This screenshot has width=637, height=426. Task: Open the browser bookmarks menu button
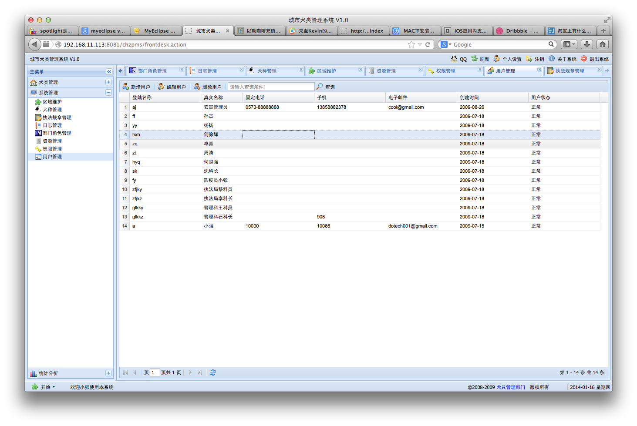[569, 44]
